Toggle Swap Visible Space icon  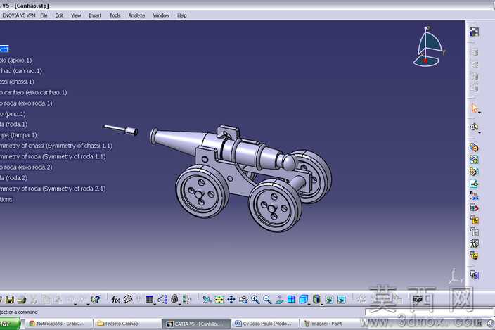[x=341, y=299]
